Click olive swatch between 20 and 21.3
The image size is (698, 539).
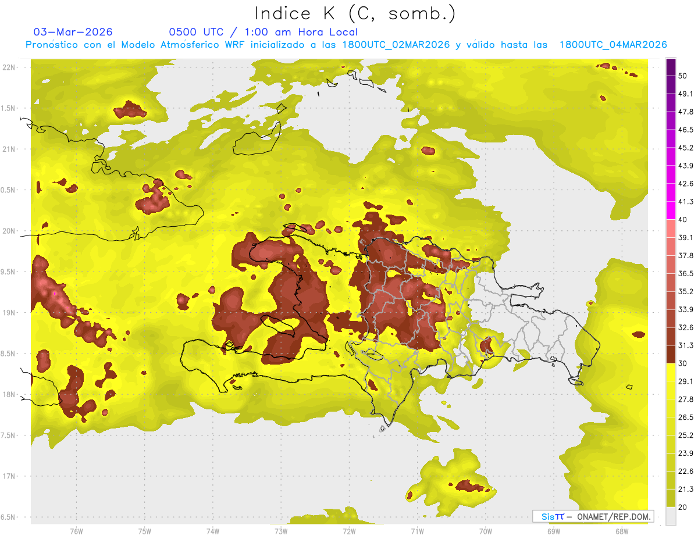click(x=671, y=498)
